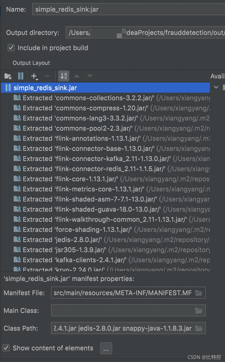Click the ellipsis options button
225x362 pixels.
(106, 349)
